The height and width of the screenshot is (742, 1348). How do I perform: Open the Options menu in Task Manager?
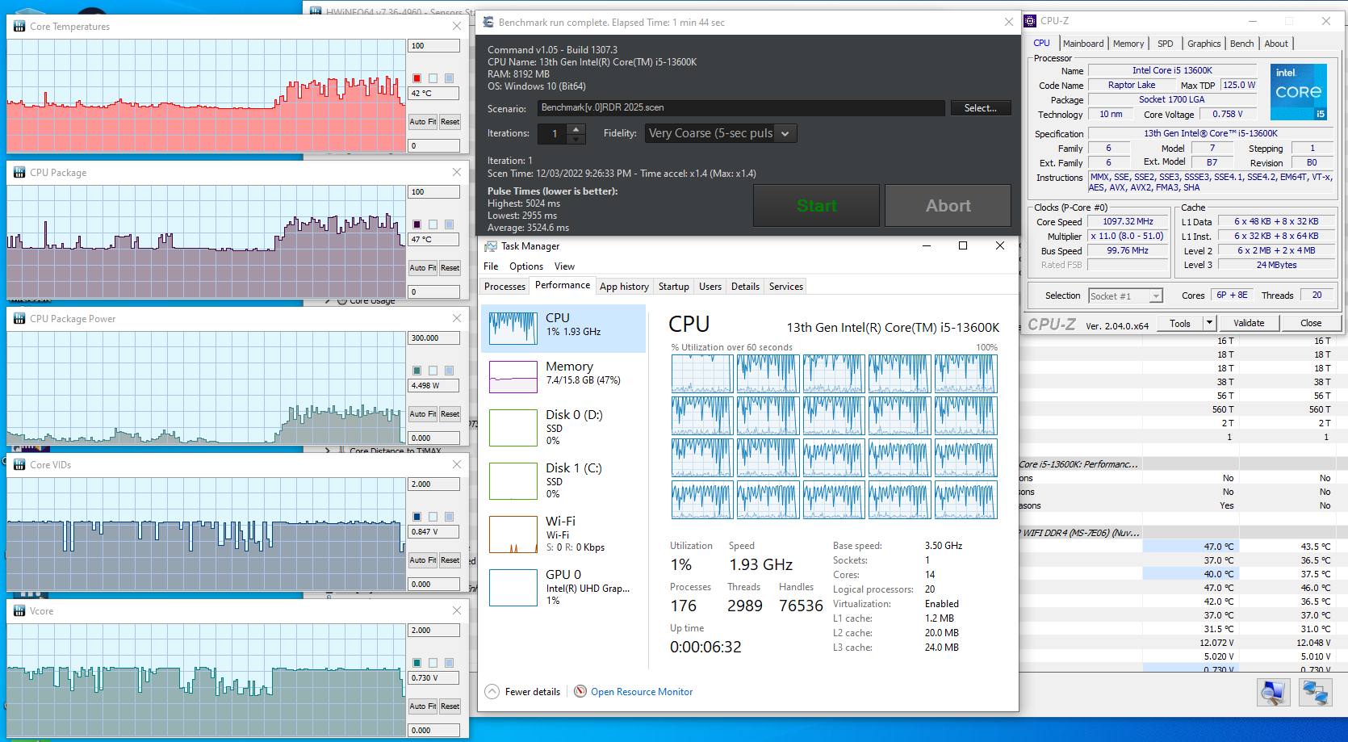click(526, 266)
